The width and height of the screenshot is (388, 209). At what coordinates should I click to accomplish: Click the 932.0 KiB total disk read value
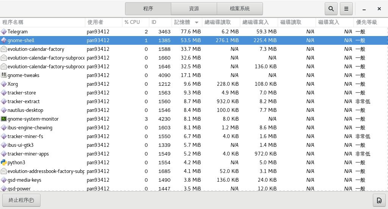tap(228, 101)
